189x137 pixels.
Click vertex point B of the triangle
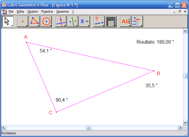[x=154, y=71]
